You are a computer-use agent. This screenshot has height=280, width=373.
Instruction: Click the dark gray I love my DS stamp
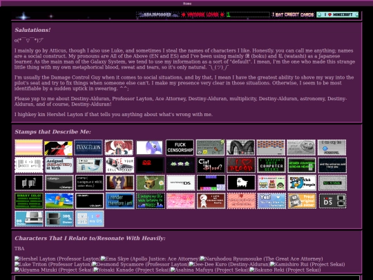pyautogui.click(x=332, y=201)
